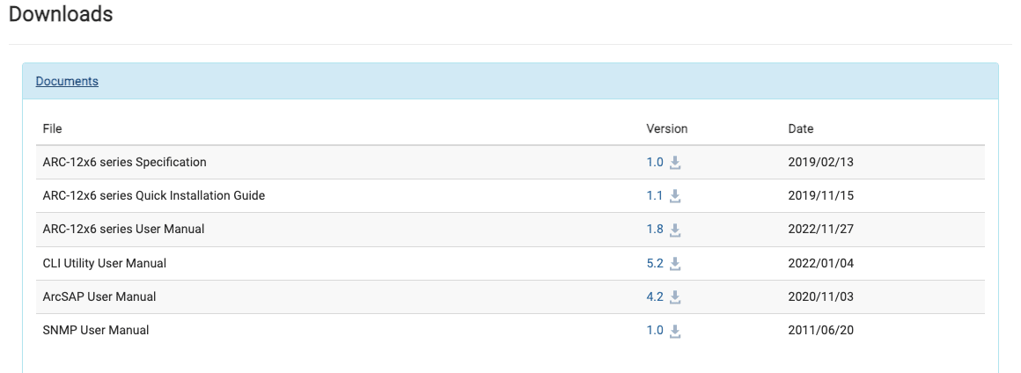The image size is (1021, 373).
Task: Select the ARC-12x6 series Specification file name
Action: pyautogui.click(x=124, y=162)
